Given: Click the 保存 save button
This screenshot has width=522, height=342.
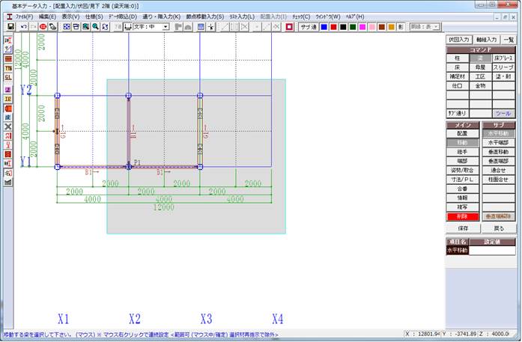Looking at the screenshot, I should tap(463, 228).
